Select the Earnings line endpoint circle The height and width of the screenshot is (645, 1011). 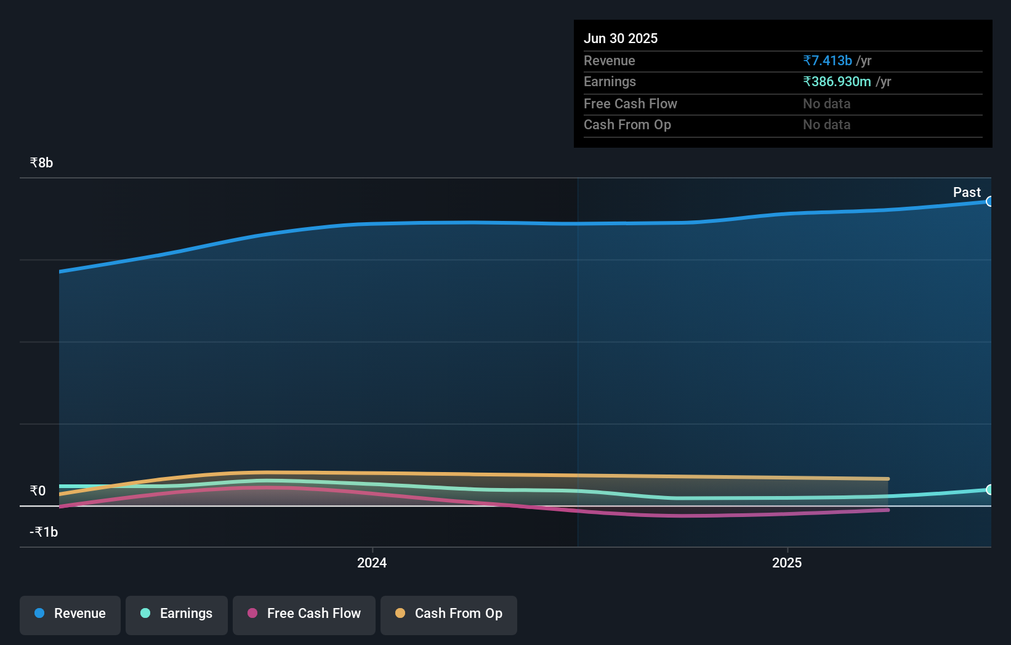[990, 491]
